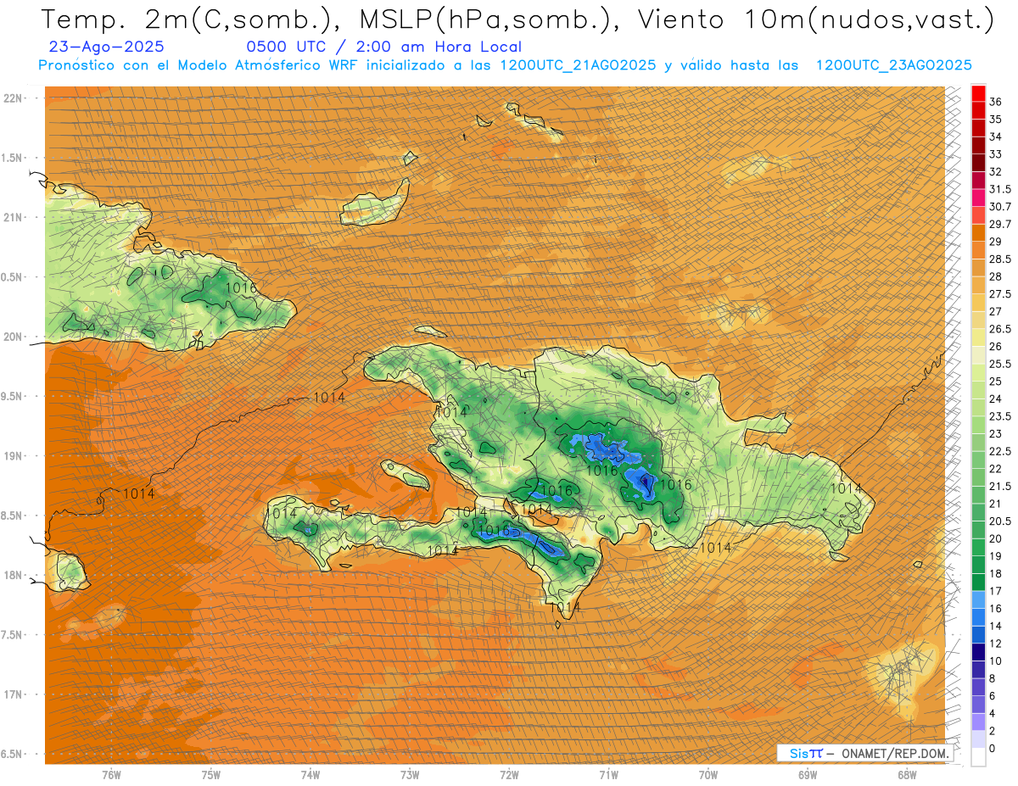Viewport: 1018px width, 786px height.
Task: Click the color scale value "27.5"
Action: (1000, 294)
